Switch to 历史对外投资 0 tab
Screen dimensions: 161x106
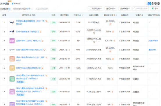pos(42,9)
